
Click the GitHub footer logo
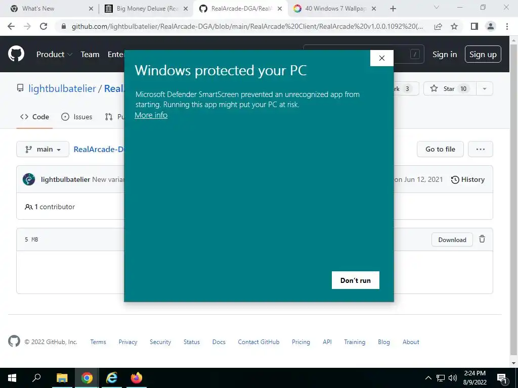point(14,341)
